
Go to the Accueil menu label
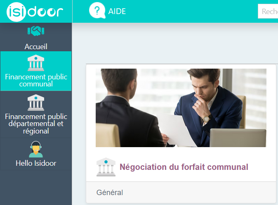point(36,47)
